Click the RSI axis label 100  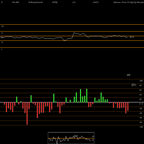2,26
